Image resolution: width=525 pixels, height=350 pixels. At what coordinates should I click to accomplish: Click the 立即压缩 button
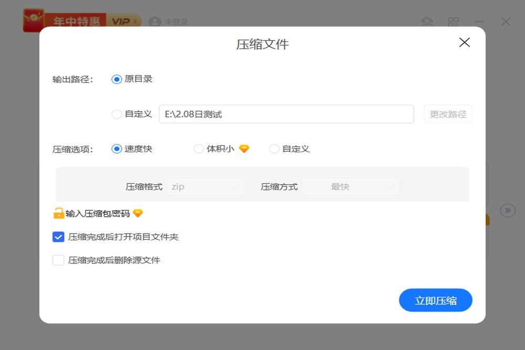(436, 300)
